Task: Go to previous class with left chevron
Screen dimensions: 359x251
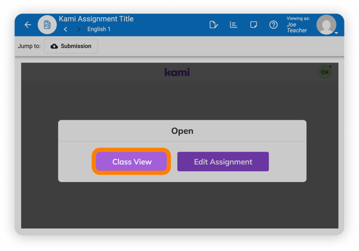Action: 66,29
